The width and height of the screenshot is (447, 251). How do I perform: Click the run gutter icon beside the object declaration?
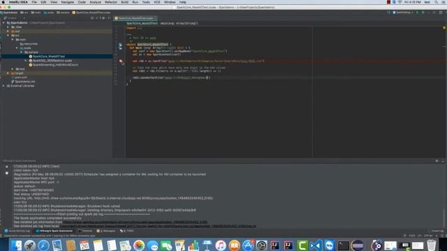[x=120, y=45]
